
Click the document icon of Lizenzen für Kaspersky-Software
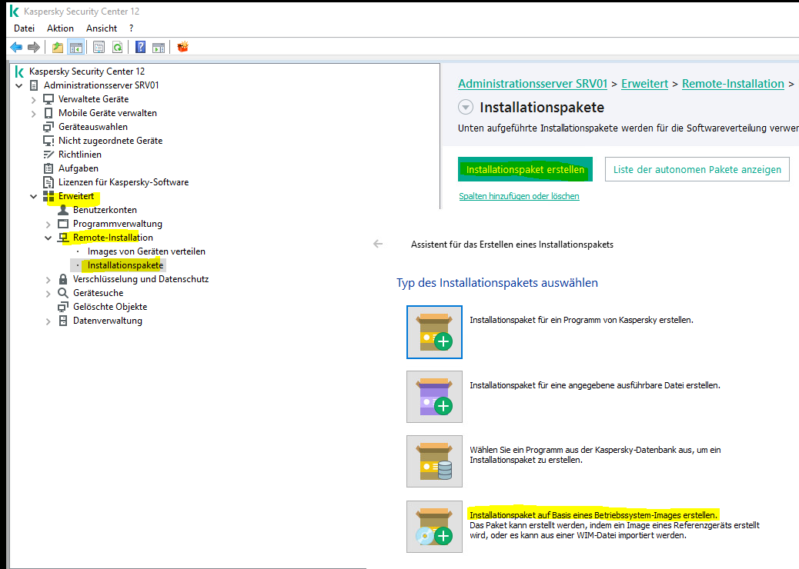coord(48,182)
